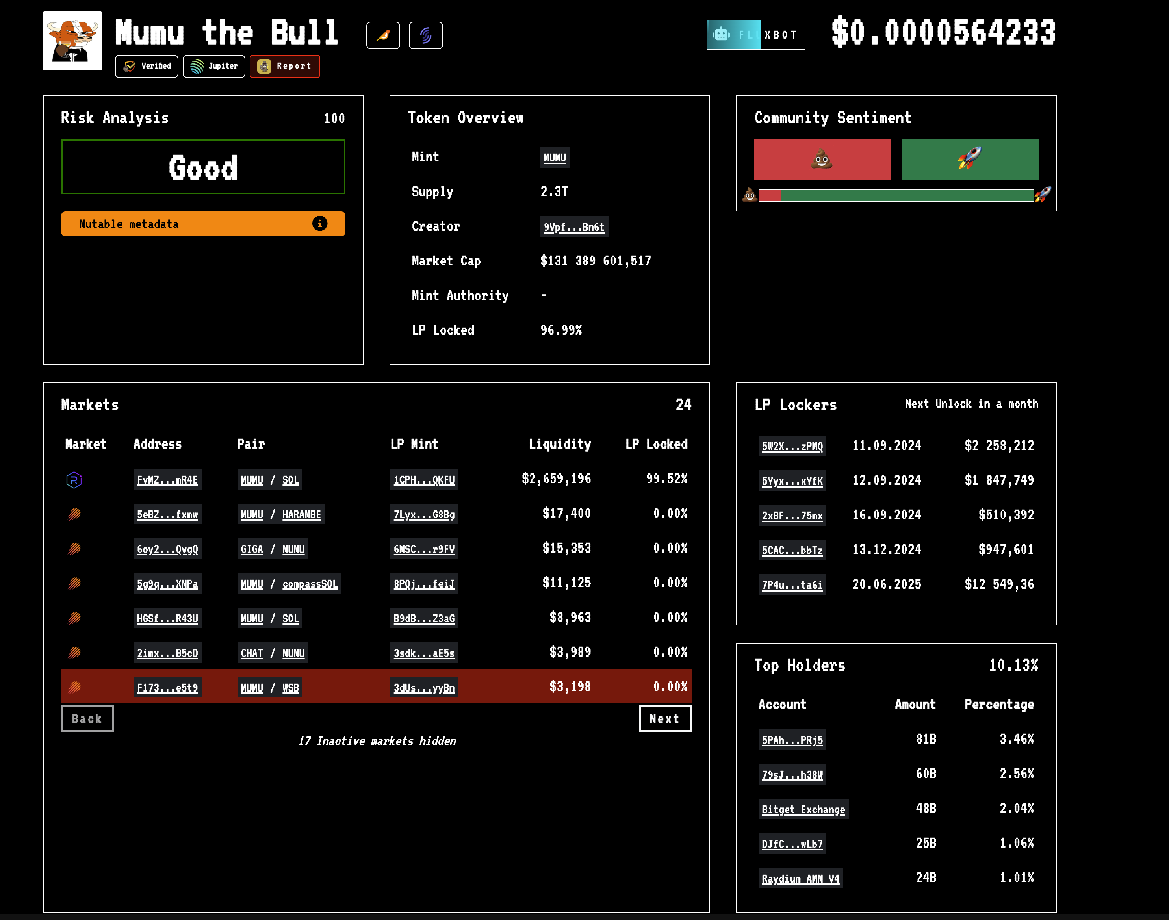
Task: Open LP mint B9dB...Z3aG
Action: 424,618
